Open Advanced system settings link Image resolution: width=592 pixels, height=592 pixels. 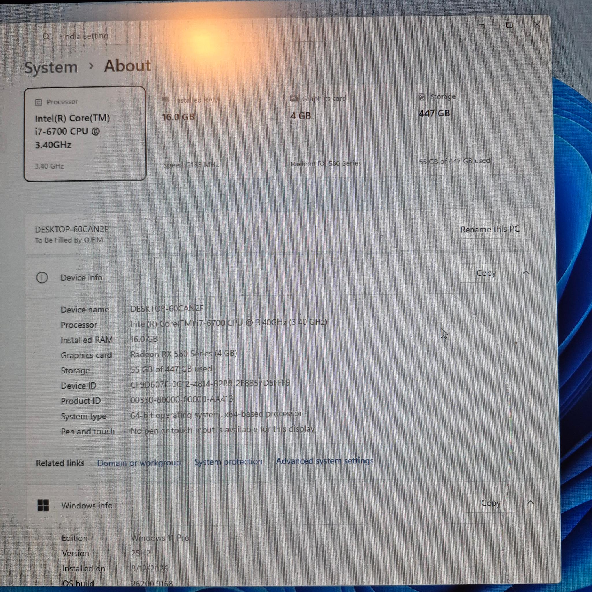[325, 460]
